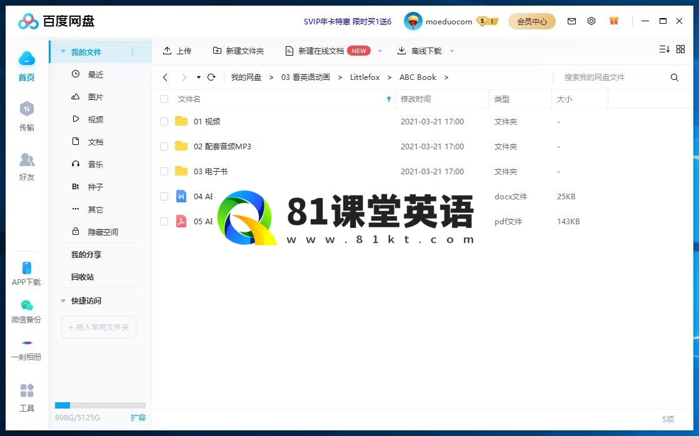This screenshot has width=699, height=436.
Task: Select the 音乐 music category
Action: pos(88,164)
